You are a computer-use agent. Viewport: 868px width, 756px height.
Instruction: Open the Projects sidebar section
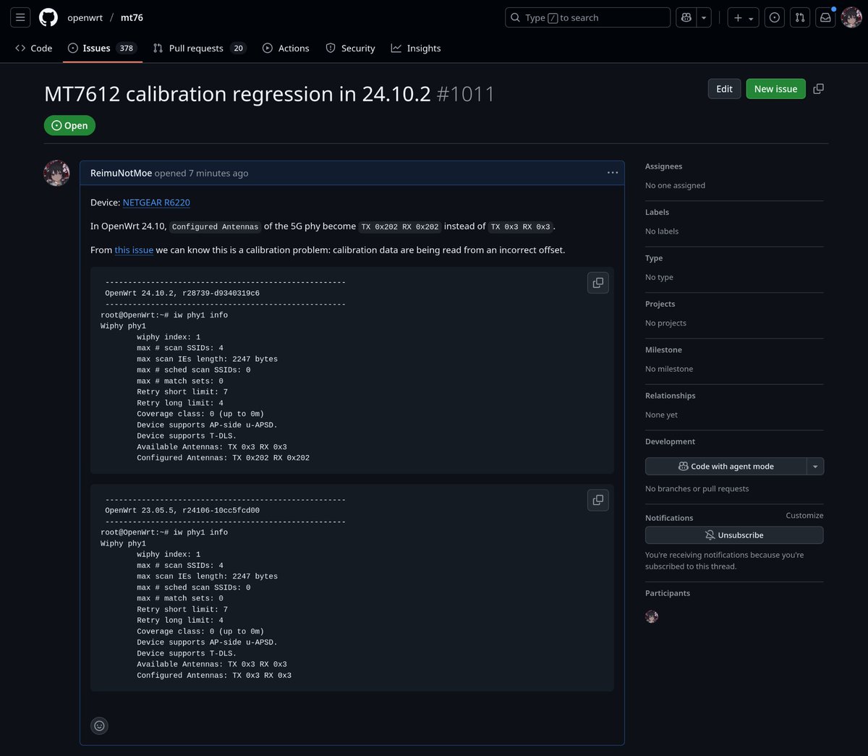[660, 304]
